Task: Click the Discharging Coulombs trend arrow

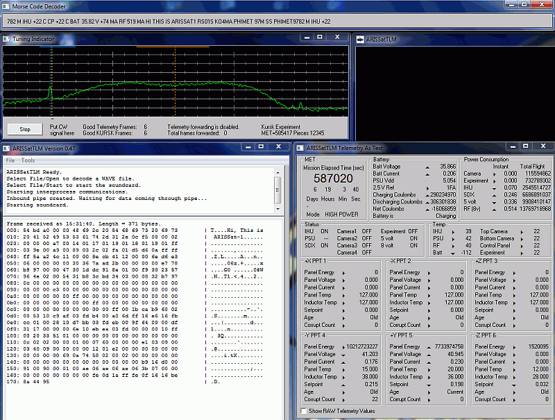Action: [x=427, y=202]
